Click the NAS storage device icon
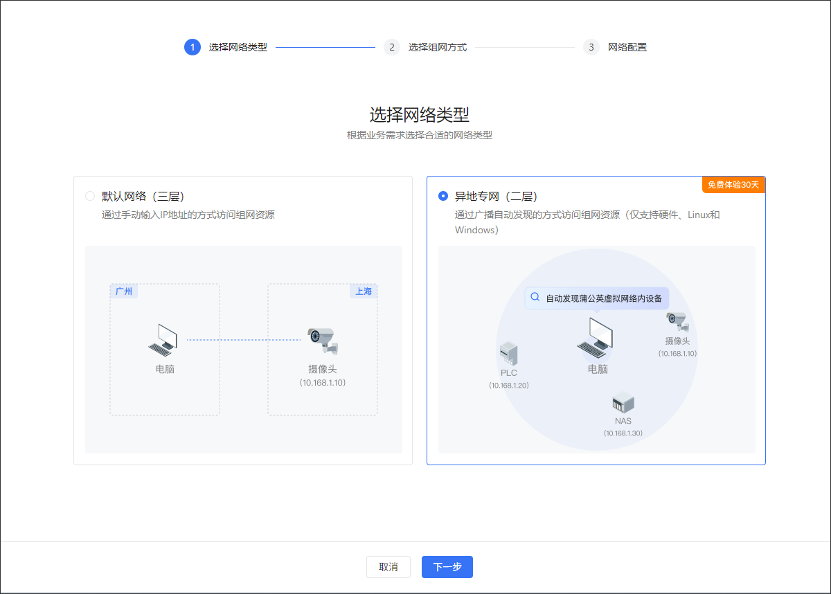 tap(623, 402)
